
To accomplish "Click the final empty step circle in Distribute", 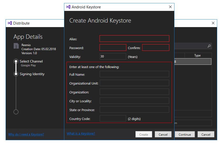I will click(16, 112).
